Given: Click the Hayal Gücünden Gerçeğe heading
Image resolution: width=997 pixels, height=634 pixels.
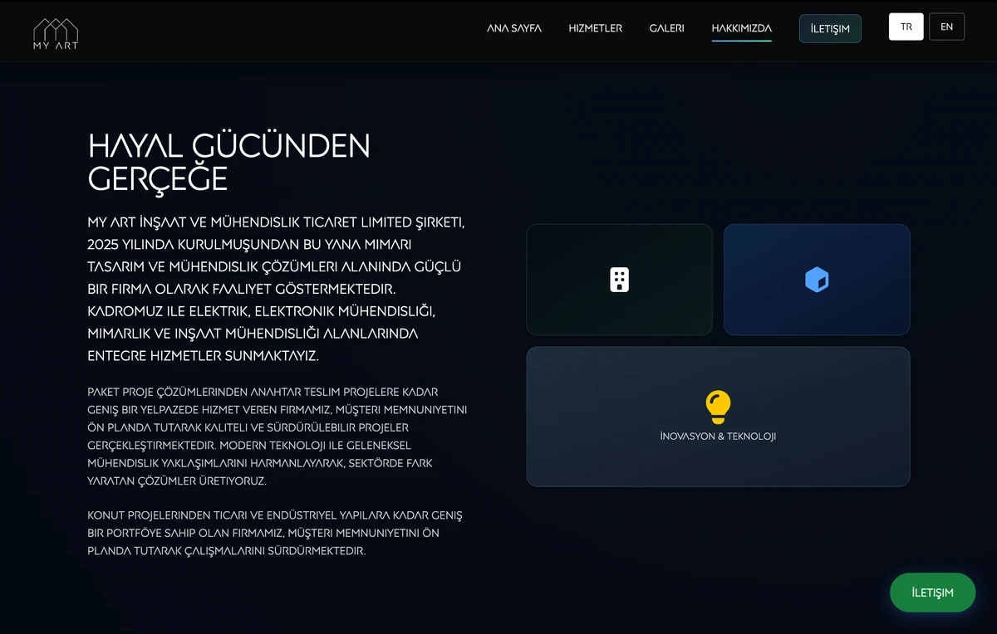Looking at the screenshot, I should pos(229,162).
